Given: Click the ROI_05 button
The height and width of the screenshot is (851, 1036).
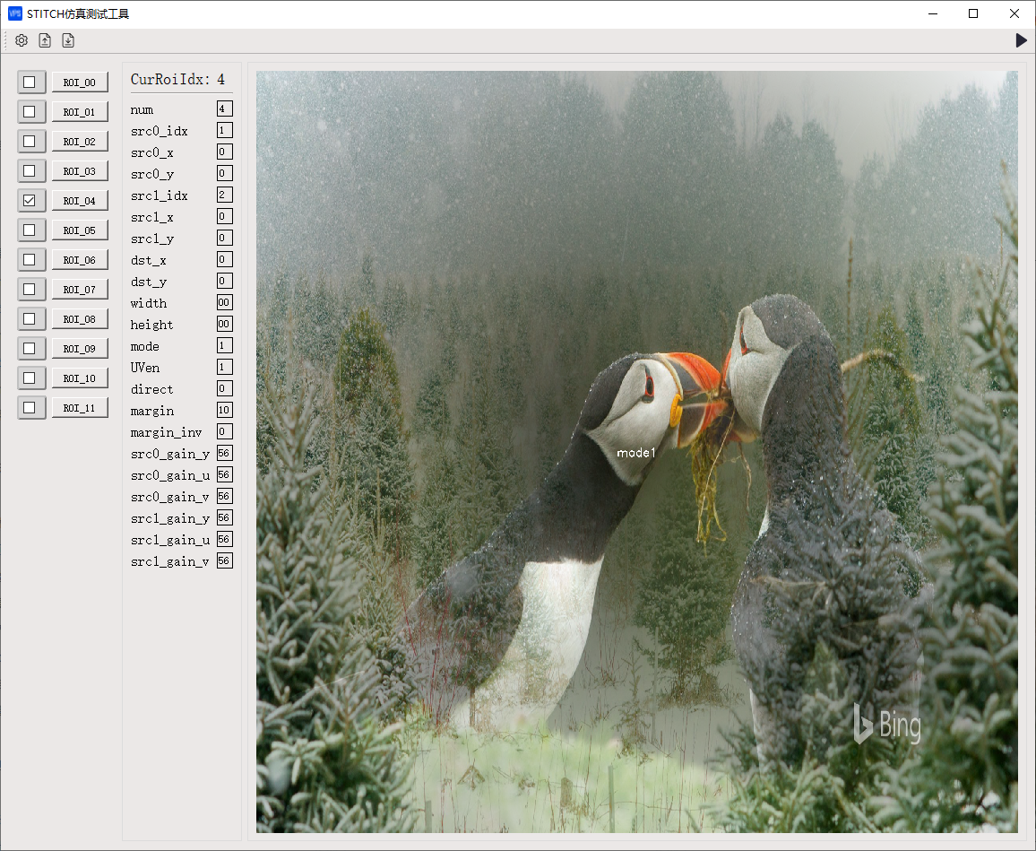Looking at the screenshot, I should click(80, 230).
